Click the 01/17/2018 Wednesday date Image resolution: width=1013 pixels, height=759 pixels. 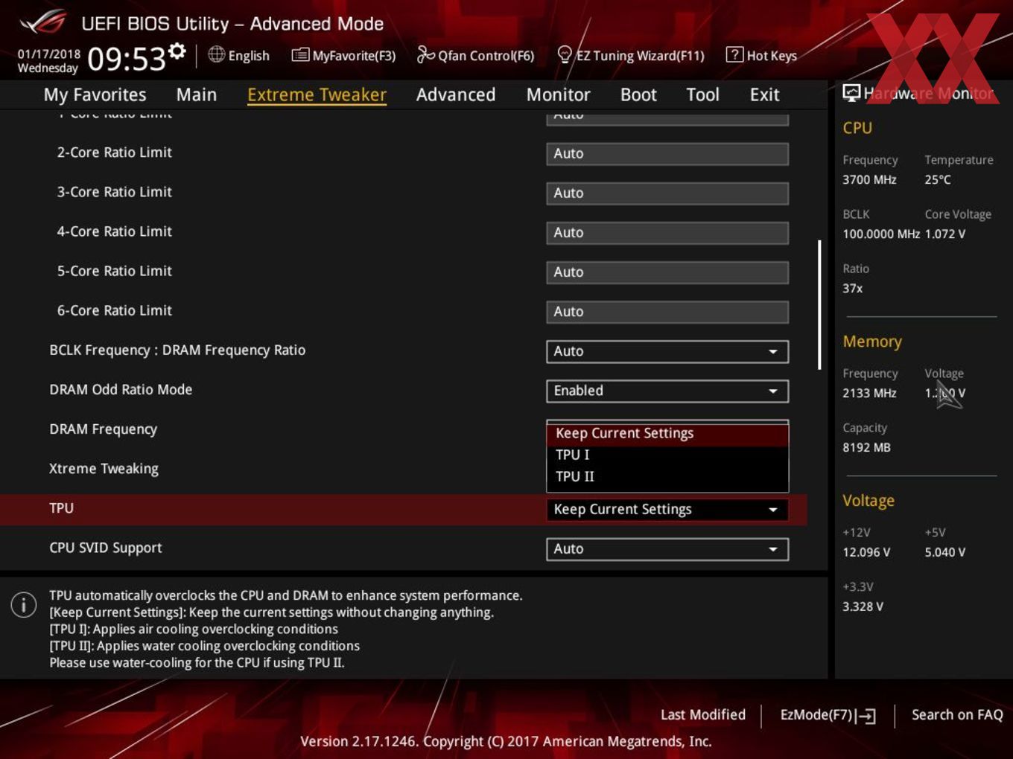pos(48,61)
